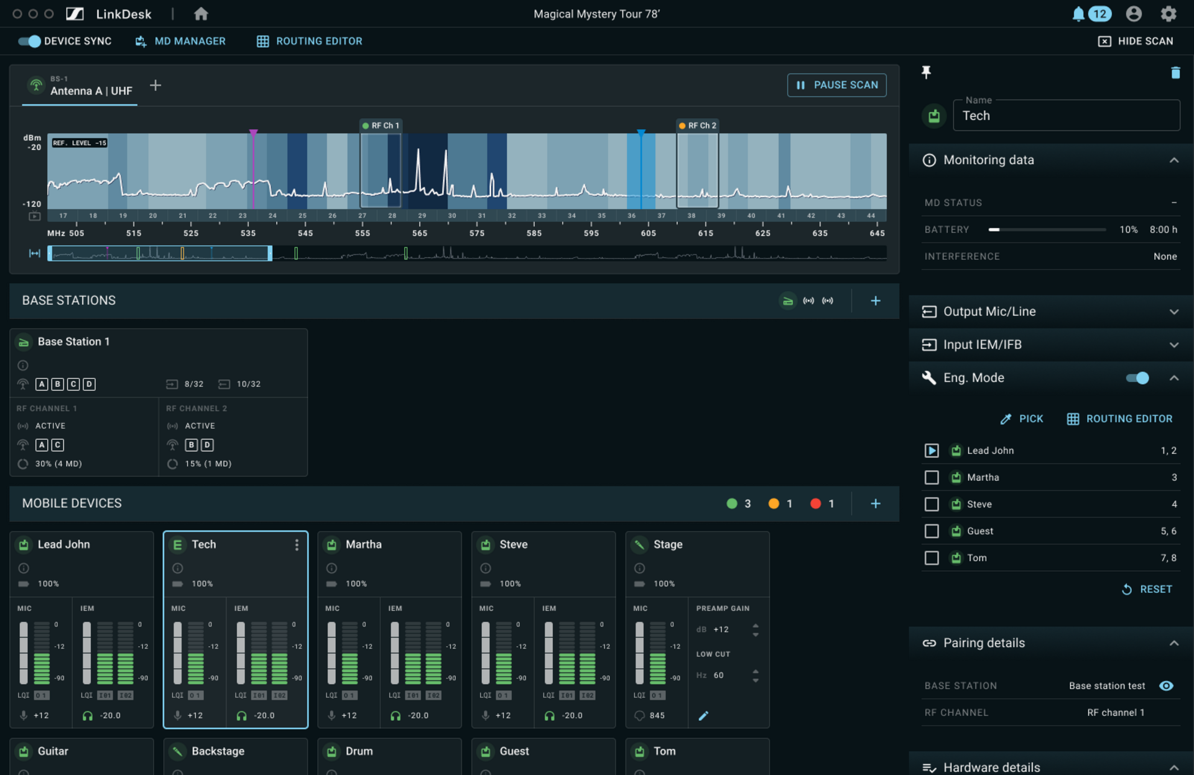Click the home icon in title bar
Screen dimensions: 1194x775
point(200,14)
